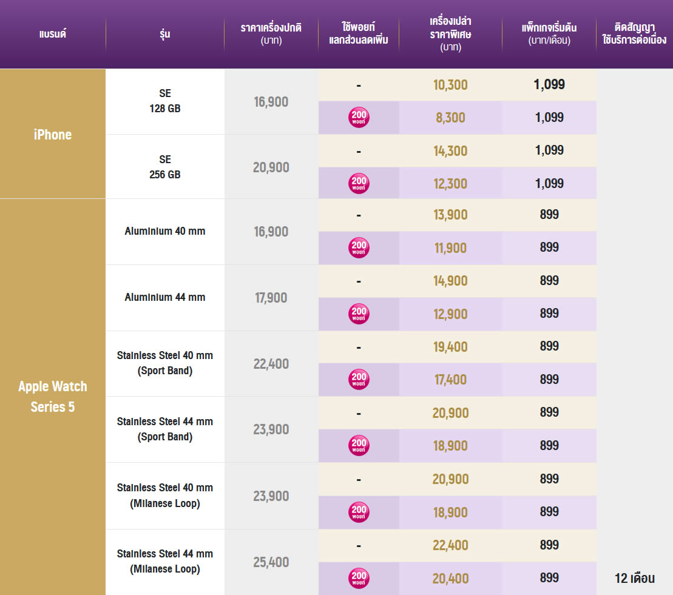
Task: Click the 11,900 special price
Action: pyautogui.click(x=450, y=248)
